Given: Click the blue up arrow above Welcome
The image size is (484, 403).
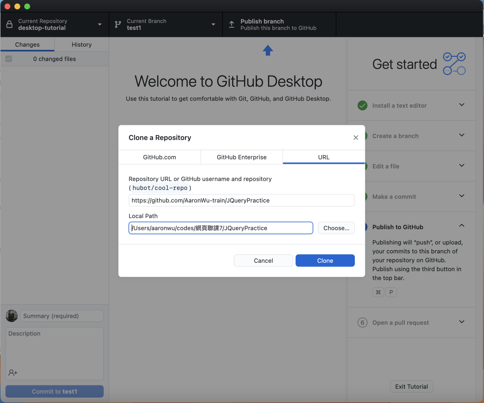Looking at the screenshot, I should pyautogui.click(x=268, y=50).
